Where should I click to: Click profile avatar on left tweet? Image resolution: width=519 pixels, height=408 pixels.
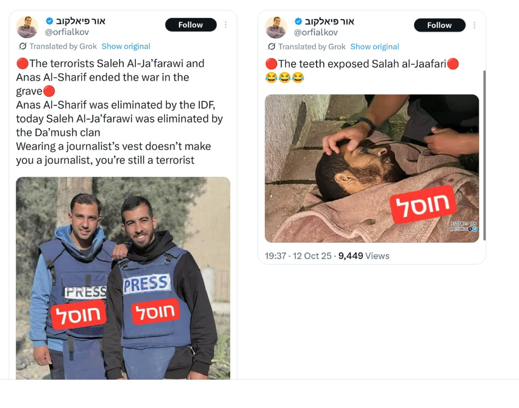27,27
